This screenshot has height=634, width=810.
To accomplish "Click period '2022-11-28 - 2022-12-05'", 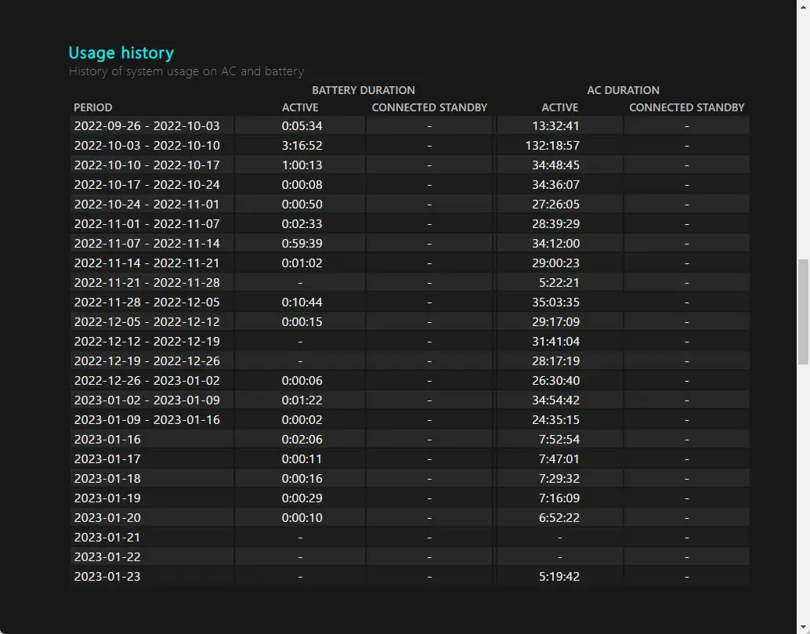I will (146, 303).
